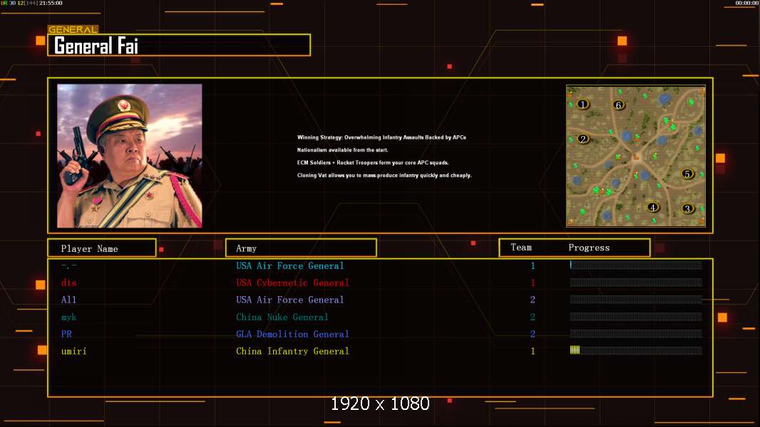Image resolution: width=760 pixels, height=427 pixels.
Task: Click the 21:55:00 clock top left
Action: (51, 3)
